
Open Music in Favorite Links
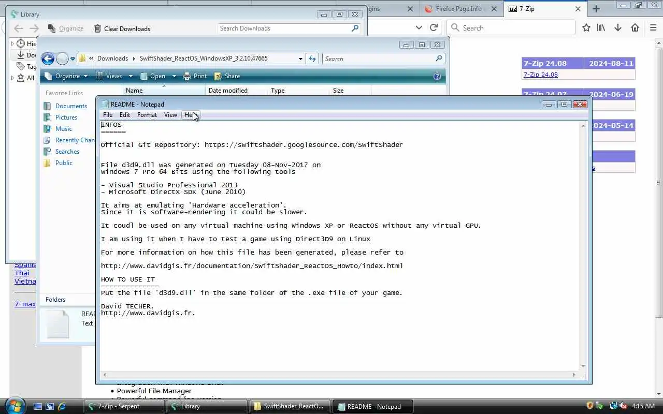(x=58, y=129)
